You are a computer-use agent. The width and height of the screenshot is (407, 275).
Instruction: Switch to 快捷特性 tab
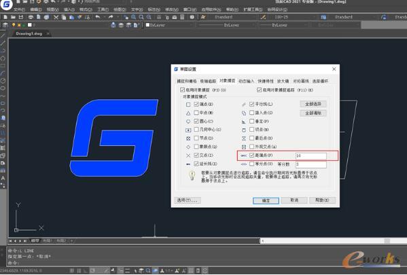pos(266,81)
